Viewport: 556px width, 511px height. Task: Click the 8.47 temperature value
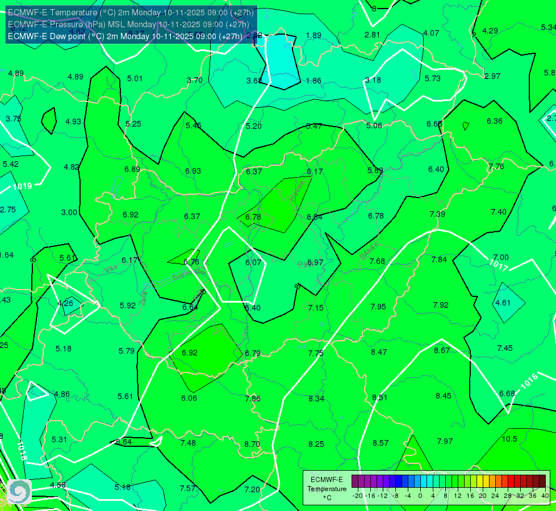coord(379,352)
